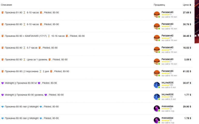The width and height of the screenshot is (199, 124).
Task: Click Ferazen43 avatar on 27.69 $ offer
Action: (157, 14)
